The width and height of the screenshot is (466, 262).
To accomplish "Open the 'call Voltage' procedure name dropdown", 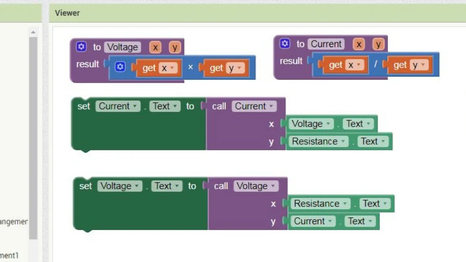I will click(256, 186).
